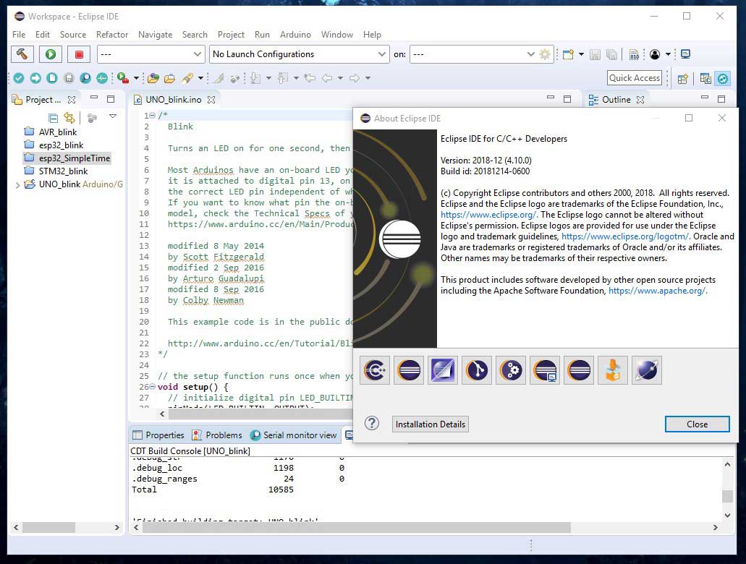The height and width of the screenshot is (564, 746).
Task: Open the external tools dropdown arrow
Action: (136, 78)
